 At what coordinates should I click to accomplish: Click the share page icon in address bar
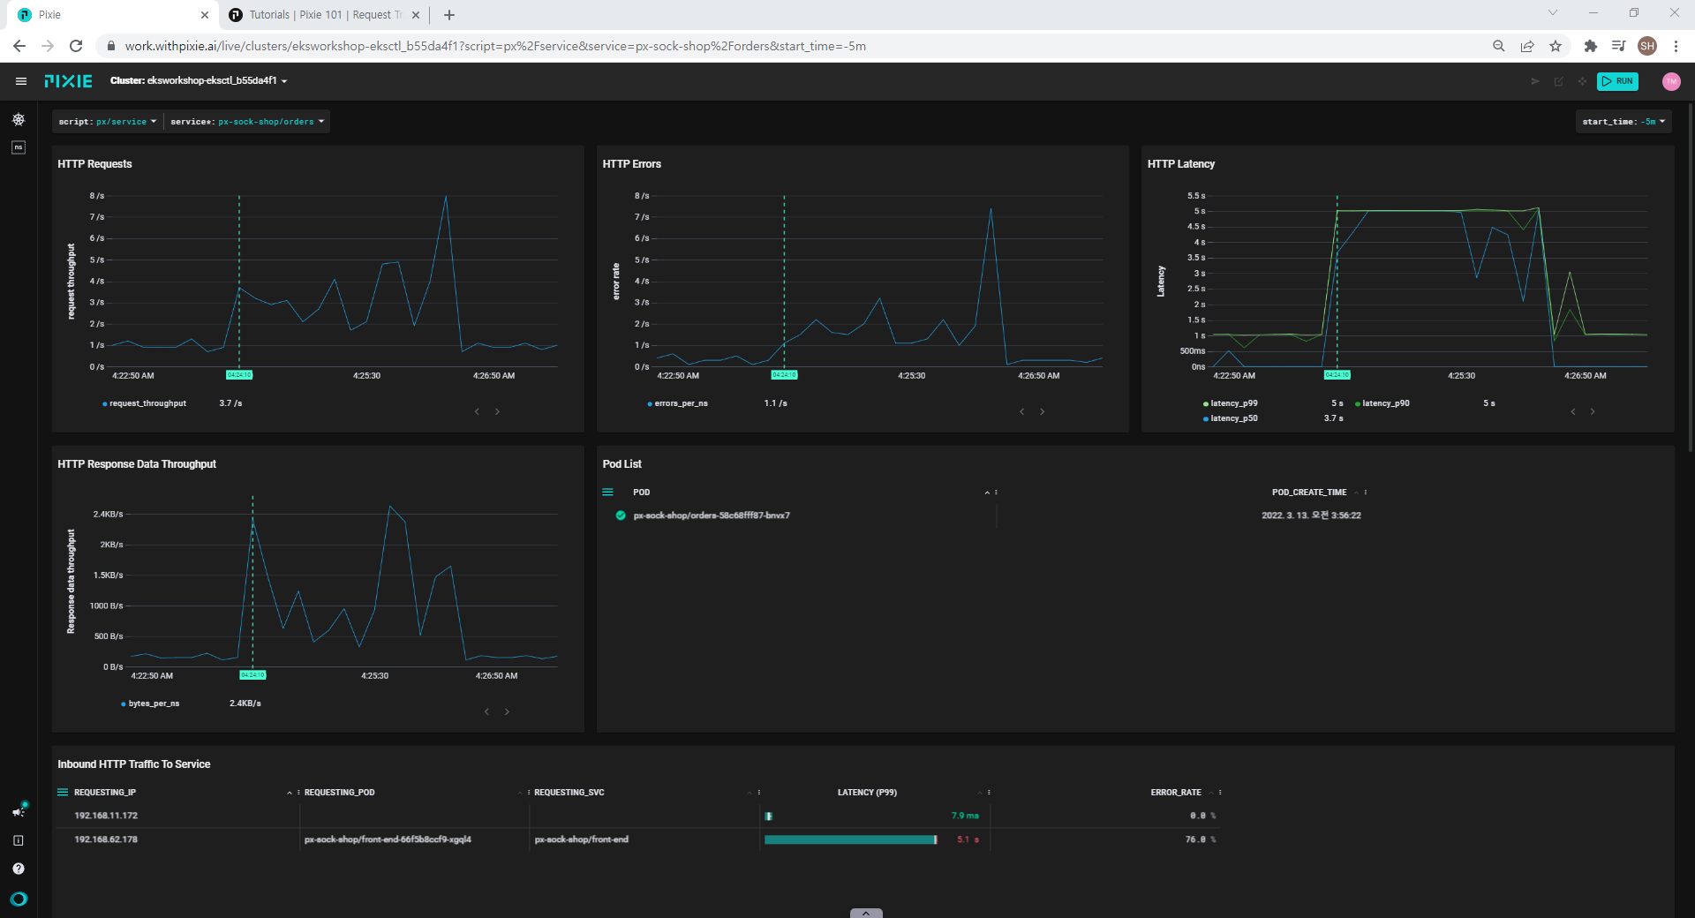point(1527,46)
